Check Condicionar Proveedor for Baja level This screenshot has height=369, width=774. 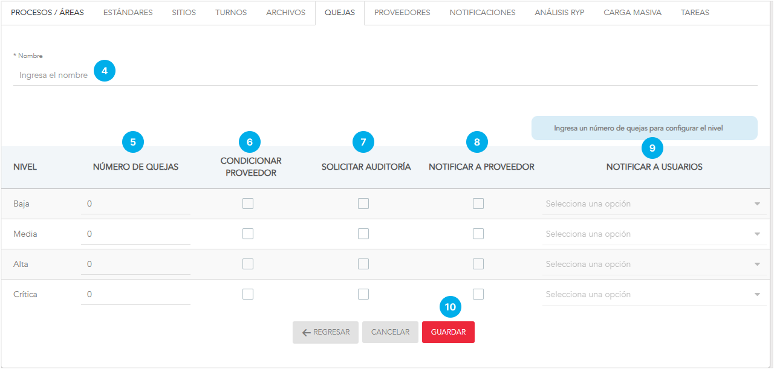(x=248, y=204)
